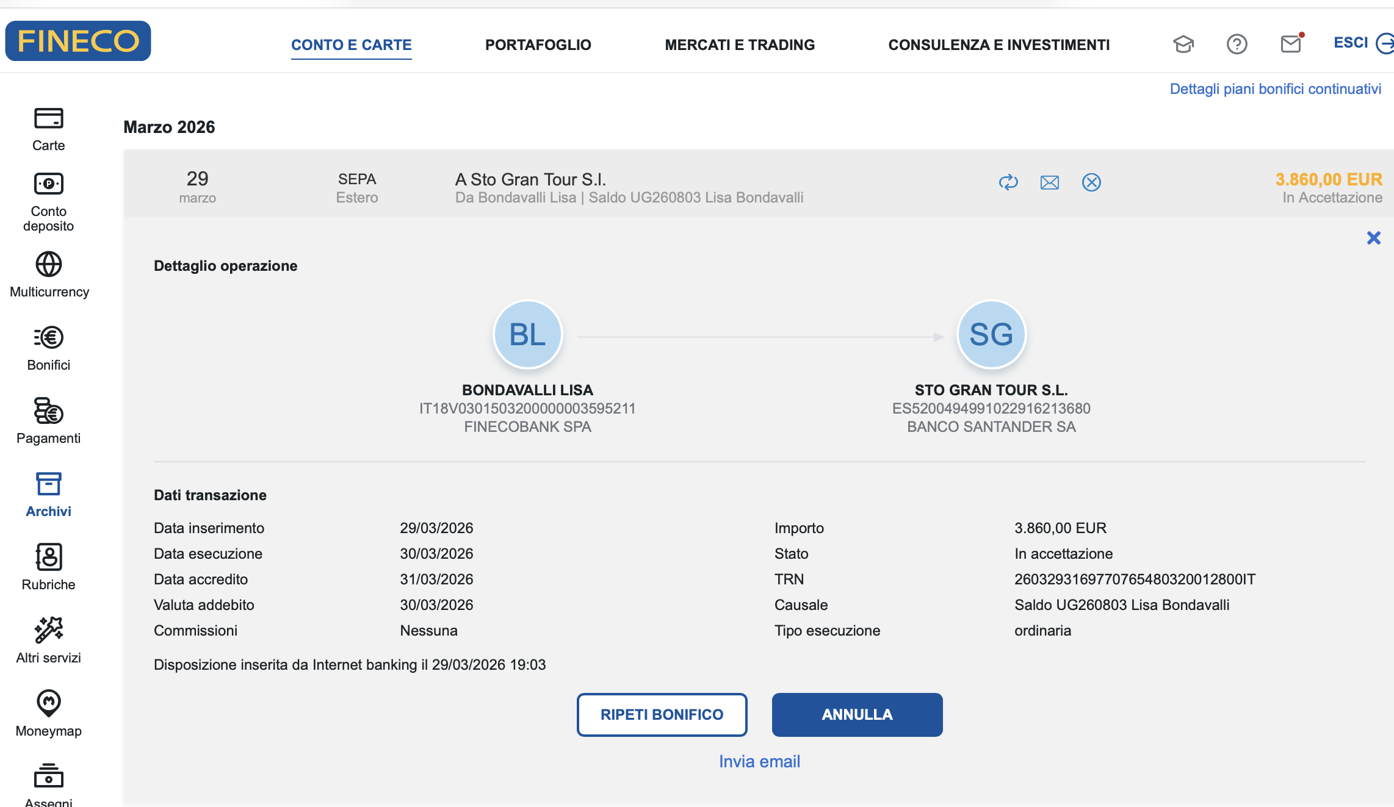Launch Moneymap from the sidebar
This screenshot has width=1394, height=807.
click(x=48, y=714)
